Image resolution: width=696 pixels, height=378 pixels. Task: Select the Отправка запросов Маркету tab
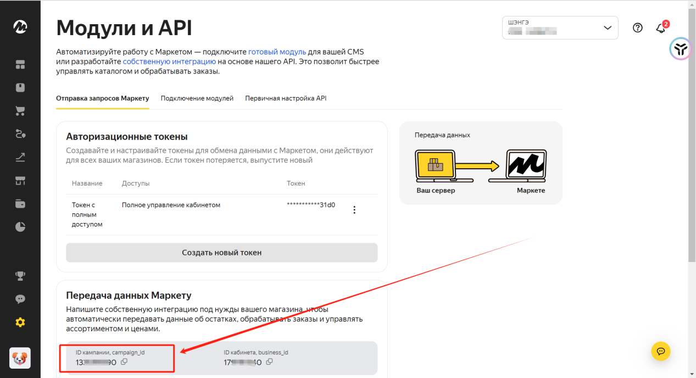(103, 98)
